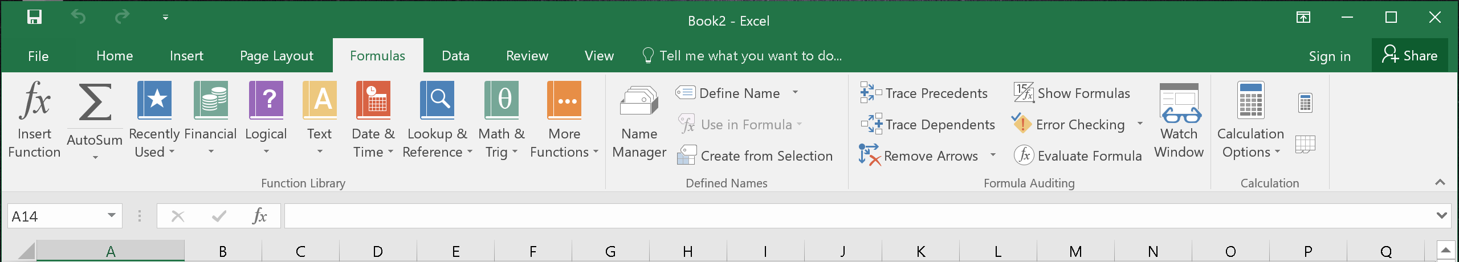
Task: Open Lookup & Reference functions list
Action: pyautogui.click(x=437, y=120)
